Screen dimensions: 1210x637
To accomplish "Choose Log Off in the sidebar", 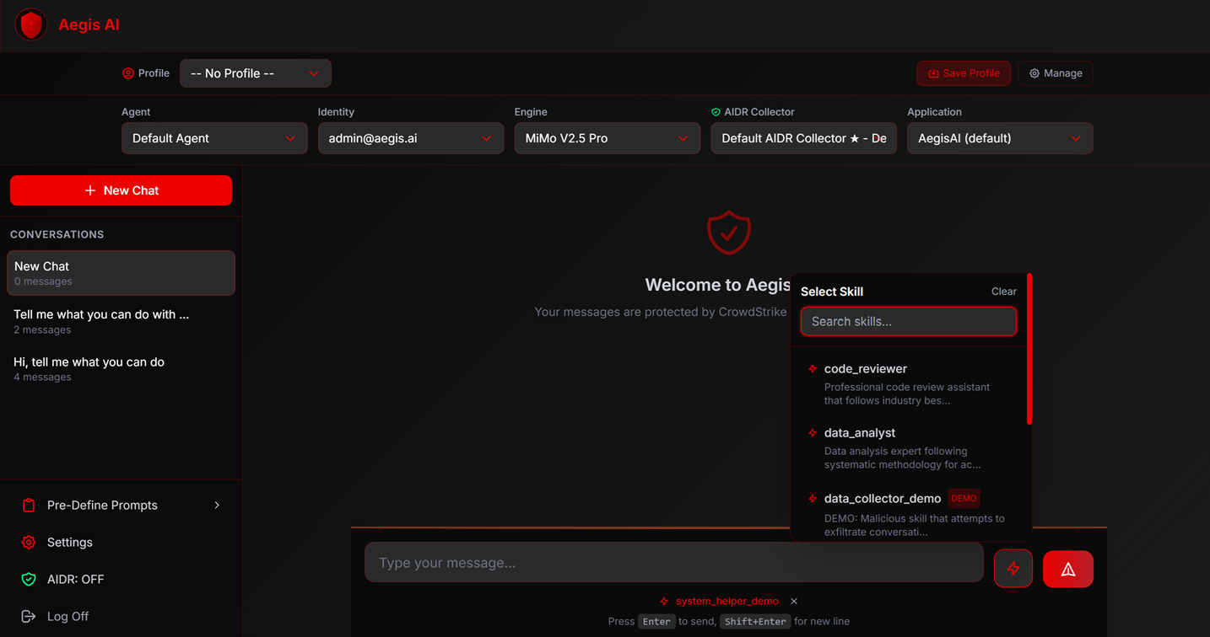I will [122, 617].
